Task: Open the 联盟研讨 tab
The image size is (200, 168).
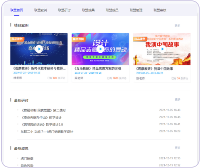Action: pyautogui.click(x=64, y=10)
